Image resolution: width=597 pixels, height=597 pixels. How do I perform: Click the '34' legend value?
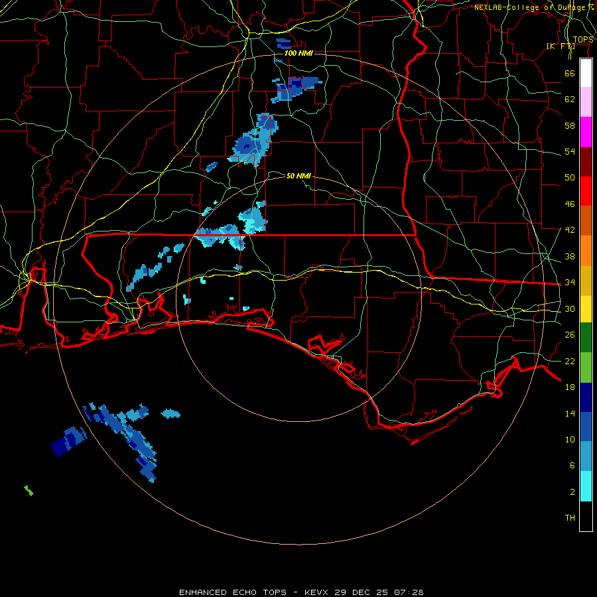[570, 283]
